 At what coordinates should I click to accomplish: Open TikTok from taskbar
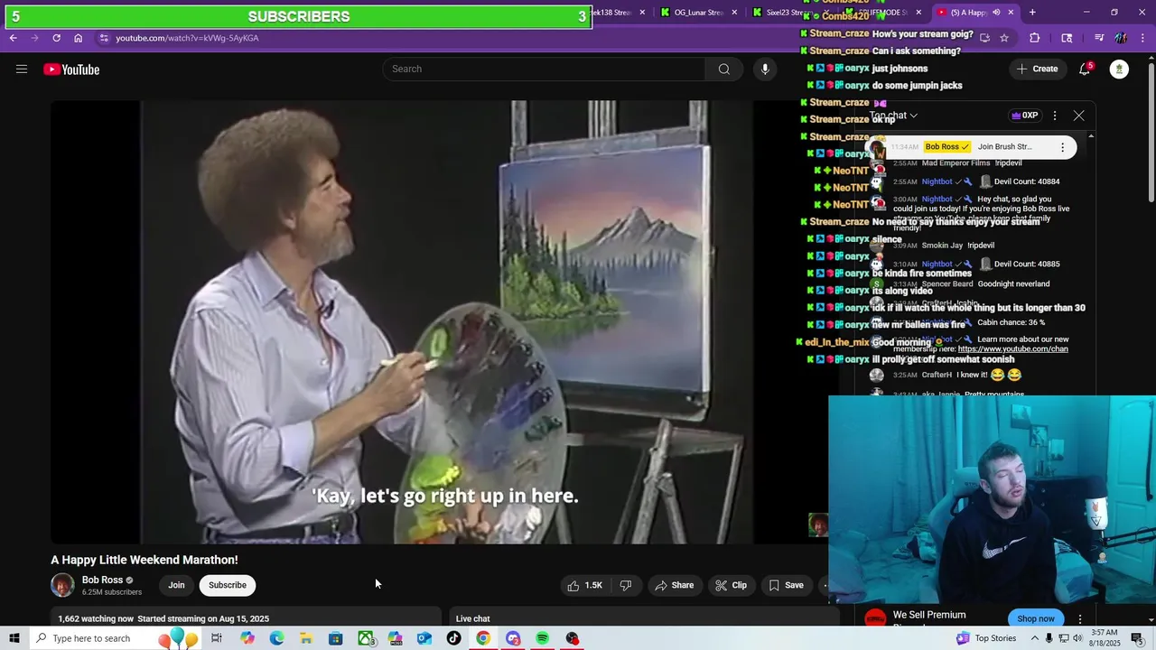(x=453, y=638)
